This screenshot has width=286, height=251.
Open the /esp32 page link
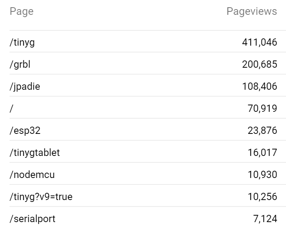coord(25,130)
